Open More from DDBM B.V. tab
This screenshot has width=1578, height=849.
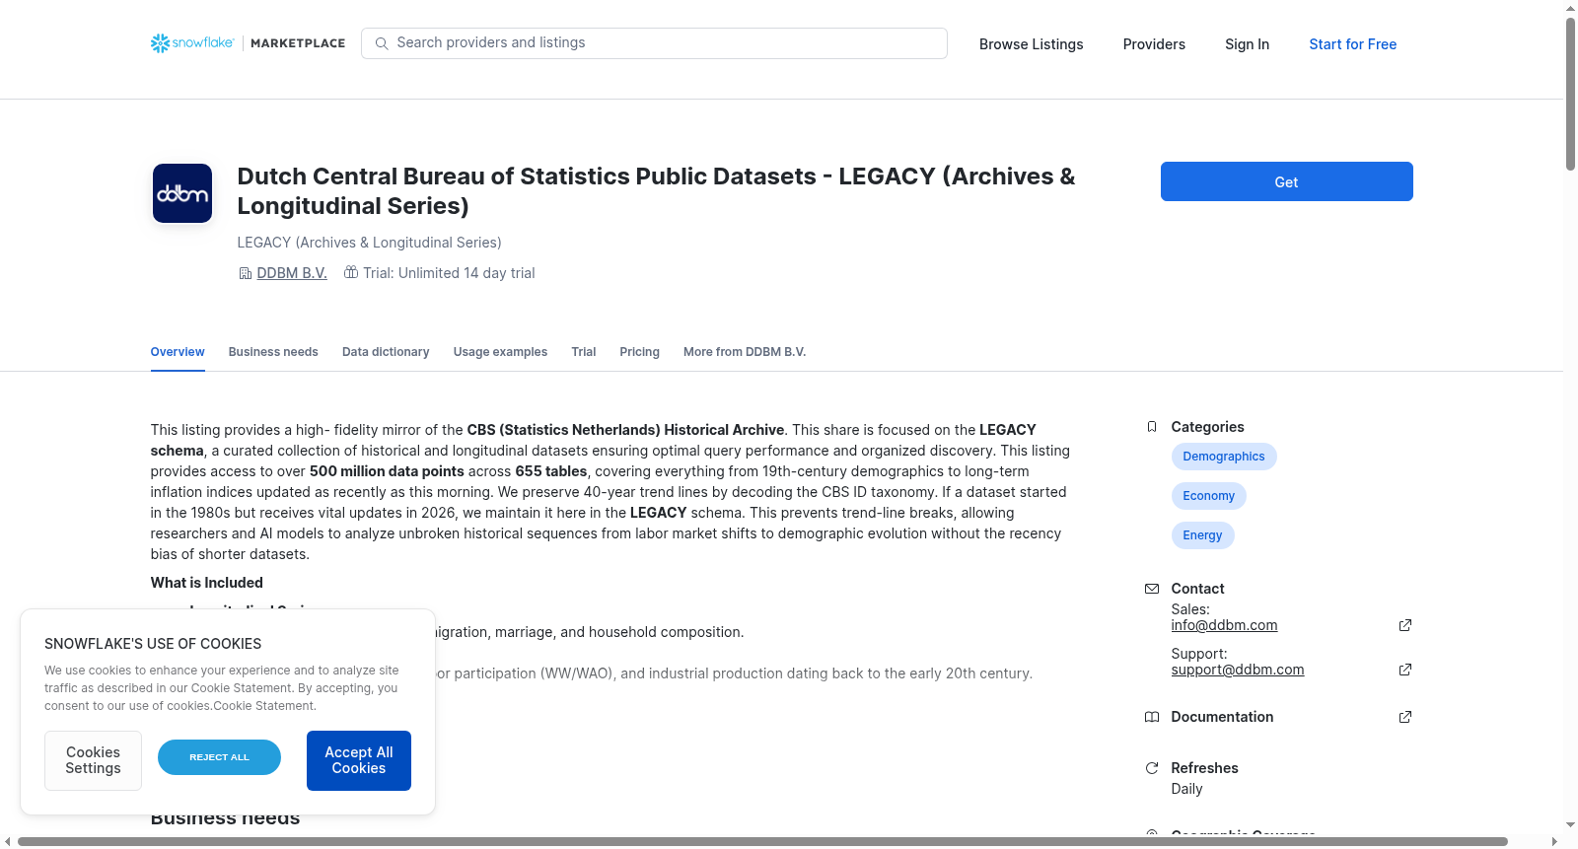(745, 352)
